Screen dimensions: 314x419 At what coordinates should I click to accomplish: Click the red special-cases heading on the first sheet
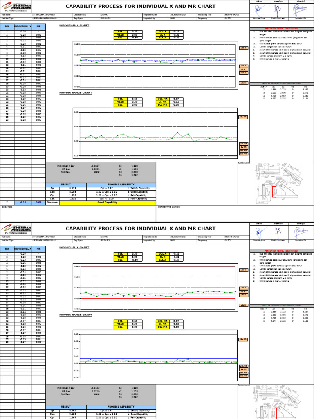pos(282,29)
